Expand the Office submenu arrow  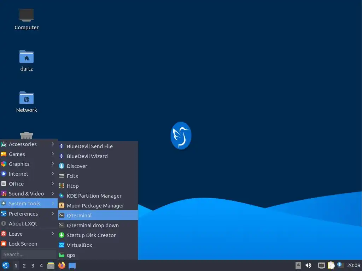click(x=53, y=183)
